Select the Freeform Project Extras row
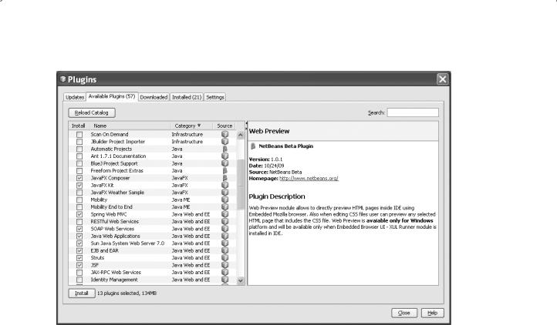This screenshot has height=325, width=557. coord(153,171)
